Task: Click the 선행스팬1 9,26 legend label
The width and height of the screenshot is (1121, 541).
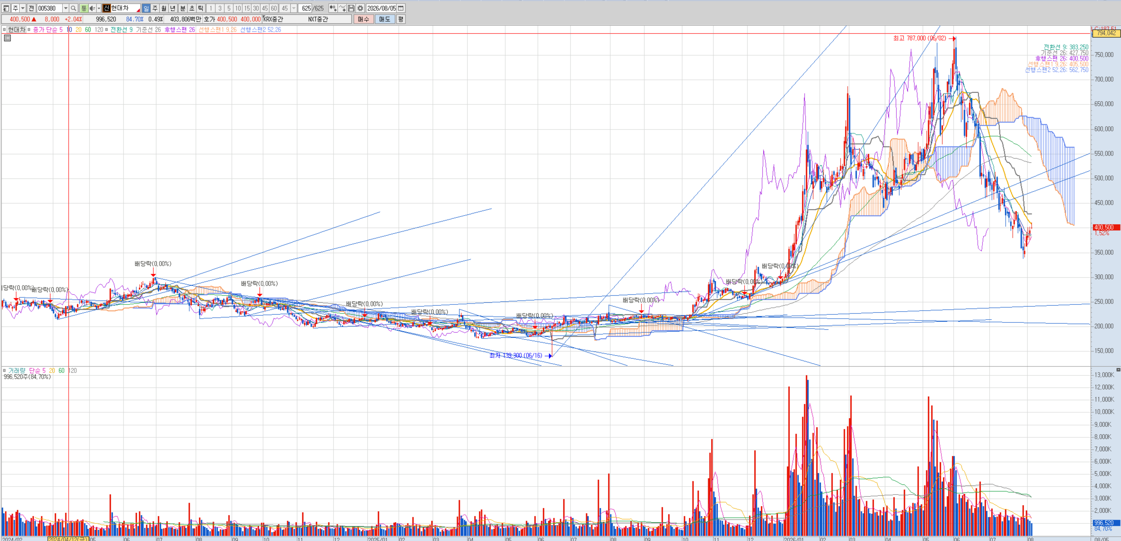Action: [x=218, y=30]
